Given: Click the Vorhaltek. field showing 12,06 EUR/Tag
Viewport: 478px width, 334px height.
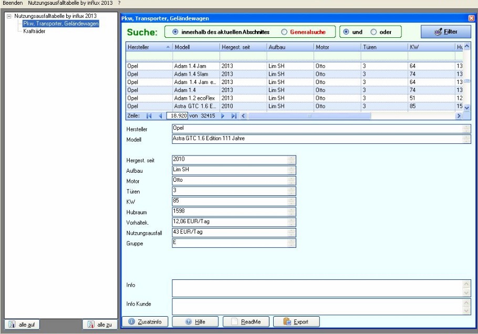Looking at the screenshot, I should click(x=234, y=222).
